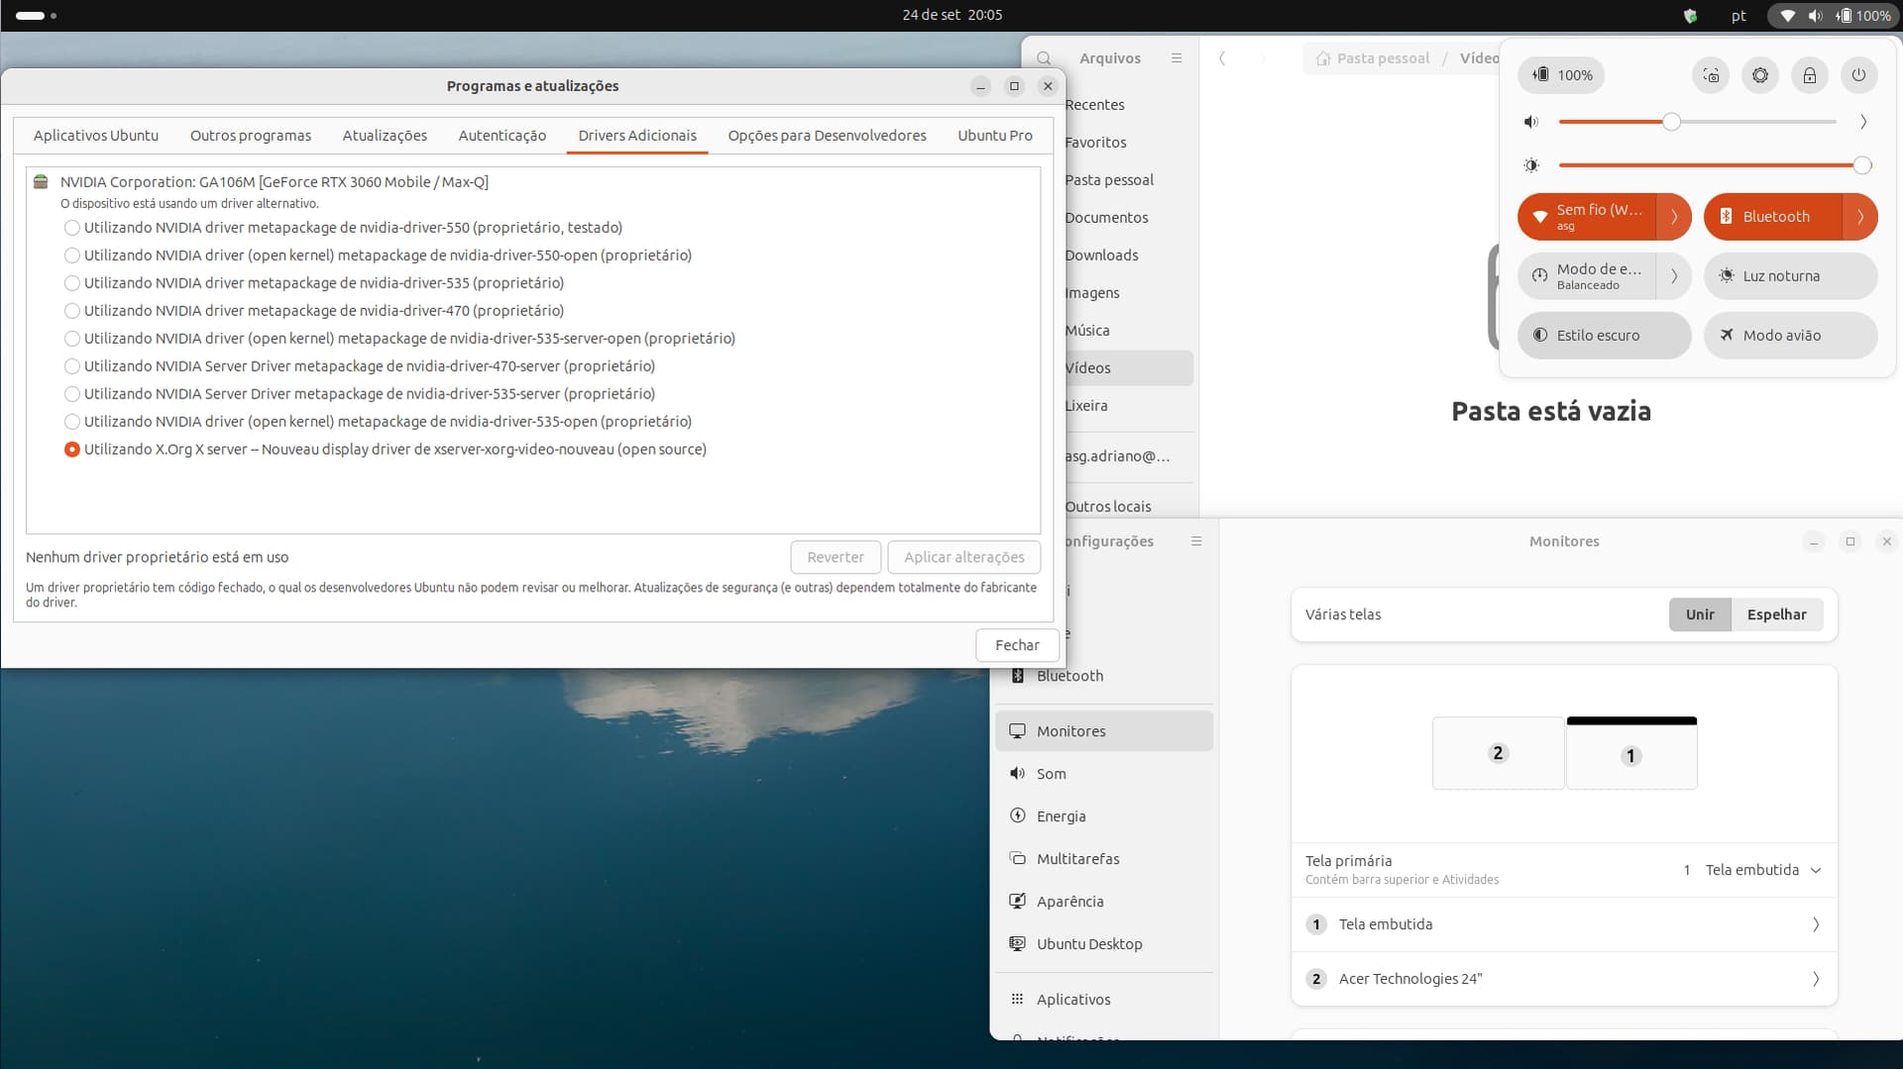Open Bluetooth in Configurações sidebar
The image size is (1903, 1069).
click(x=1104, y=676)
